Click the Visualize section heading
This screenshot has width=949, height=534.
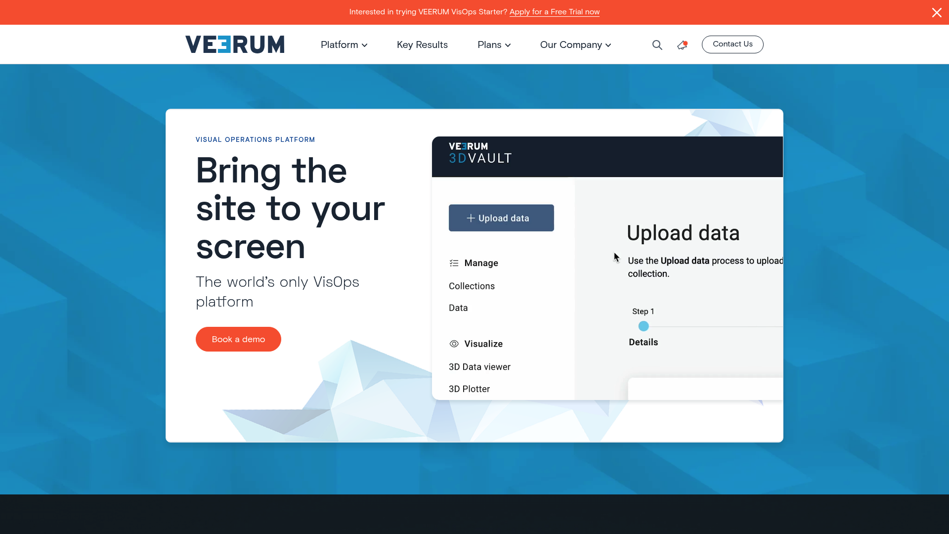[x=483, y=344]
